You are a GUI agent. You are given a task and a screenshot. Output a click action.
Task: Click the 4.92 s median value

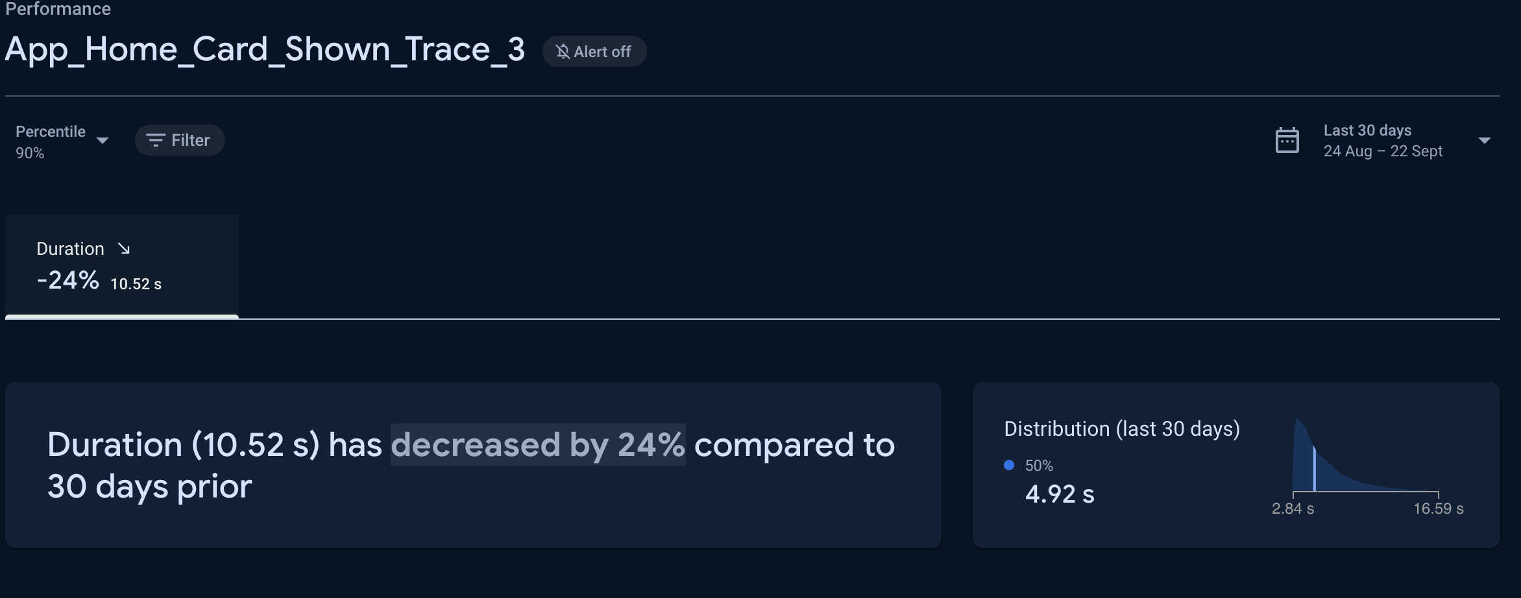(x=1060, y=494)
